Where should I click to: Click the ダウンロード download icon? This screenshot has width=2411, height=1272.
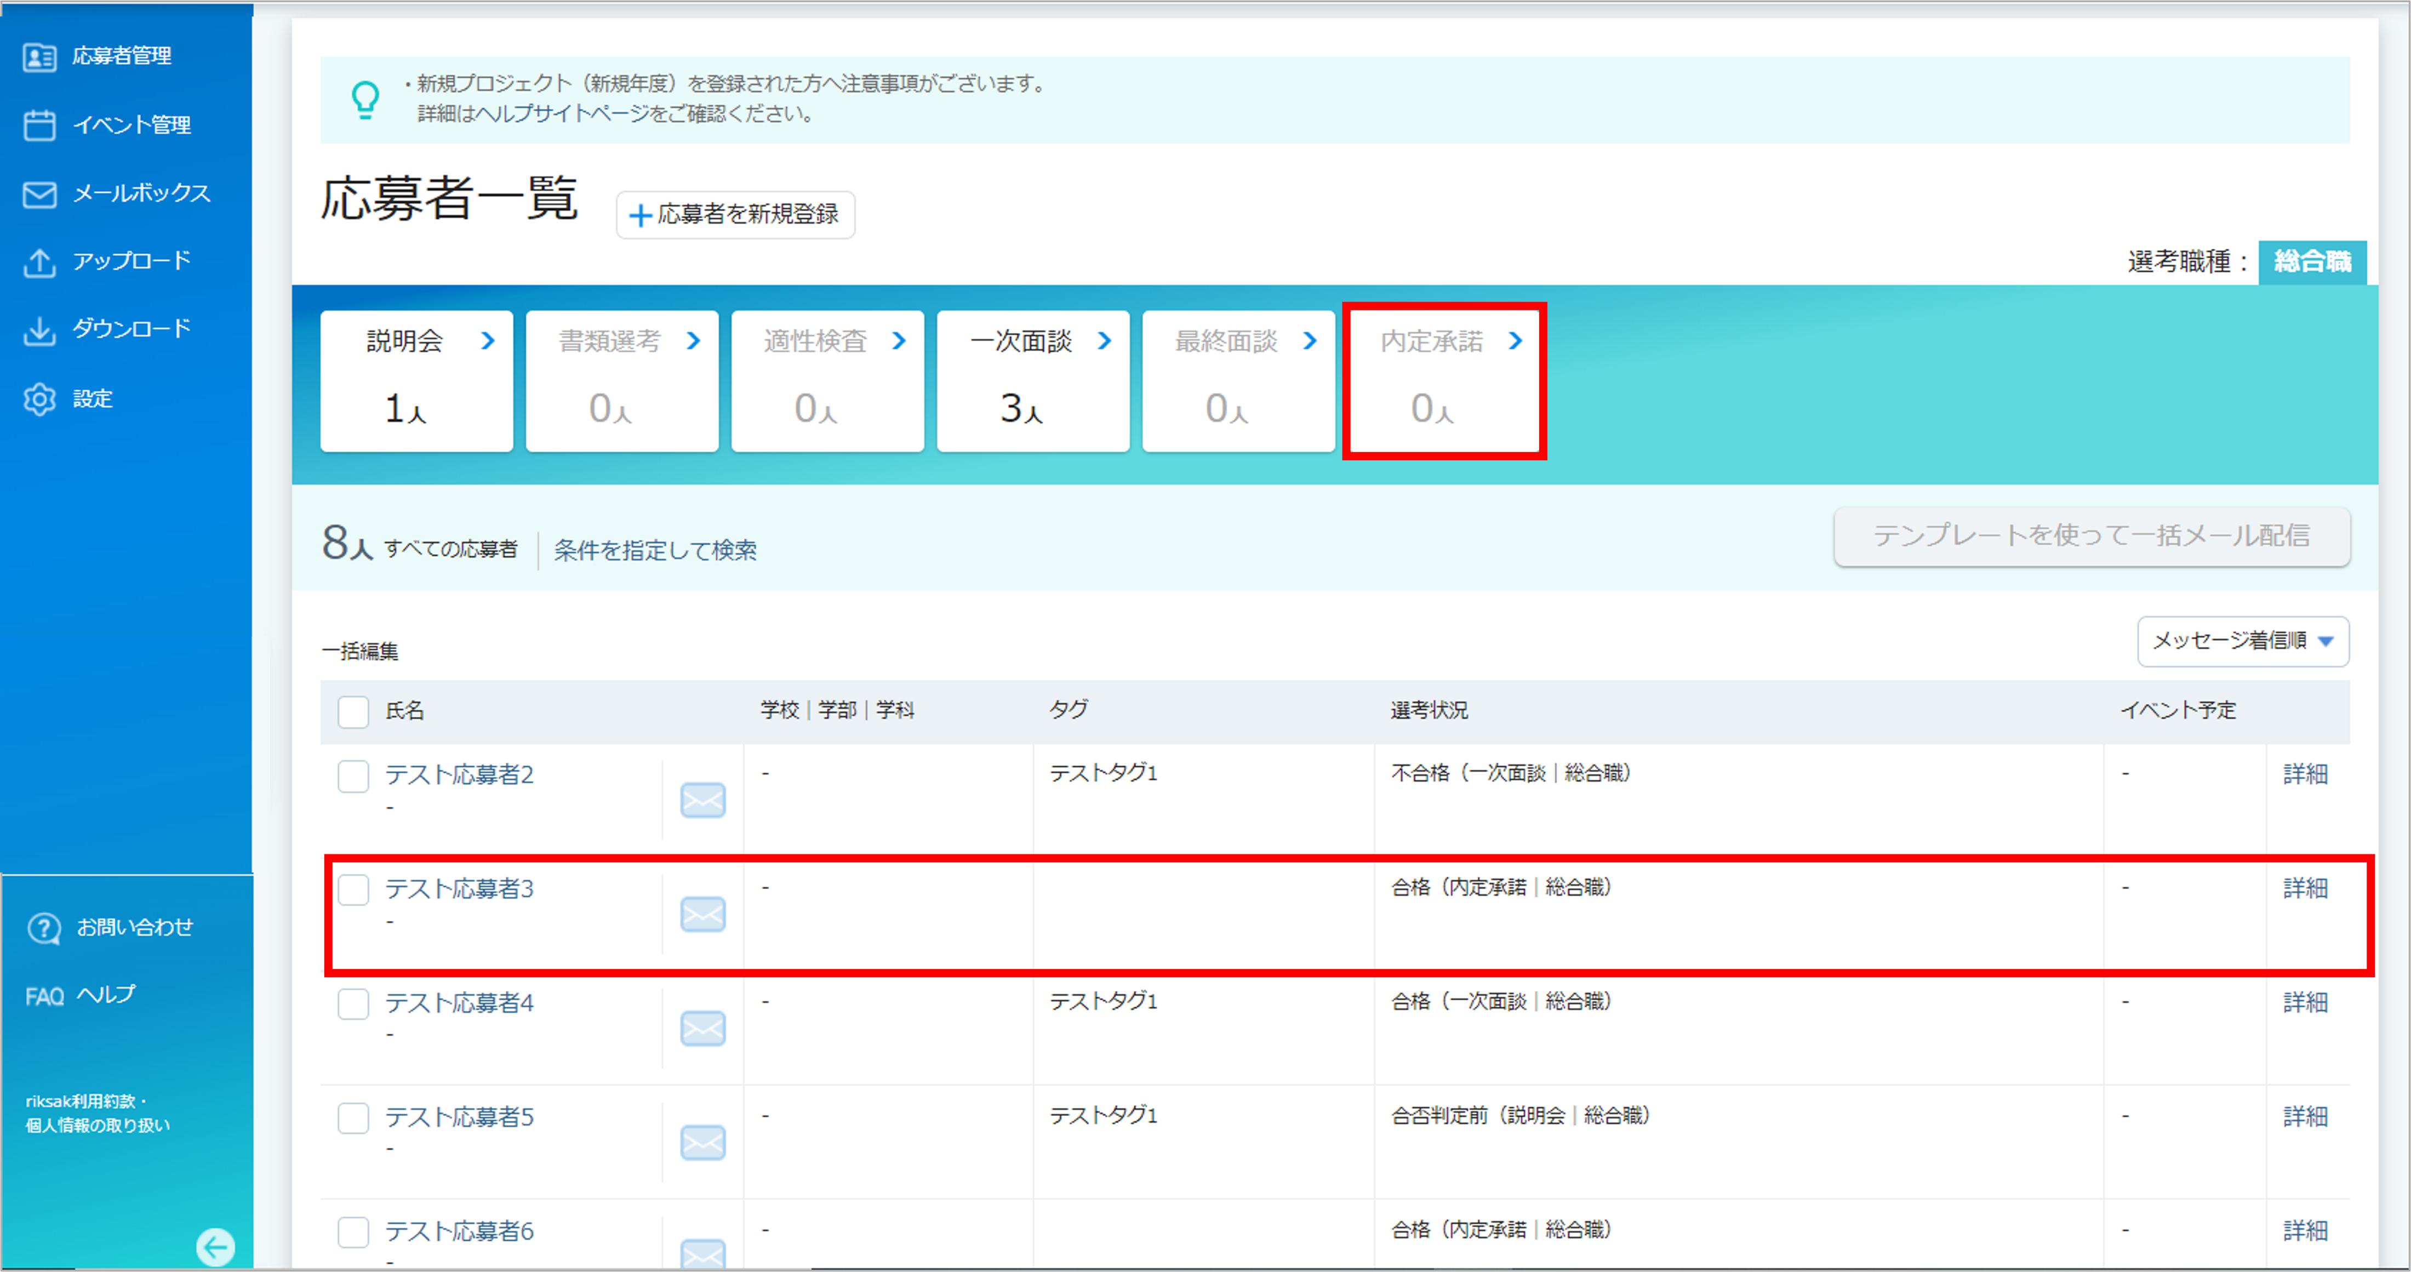[x=39, y=330]
